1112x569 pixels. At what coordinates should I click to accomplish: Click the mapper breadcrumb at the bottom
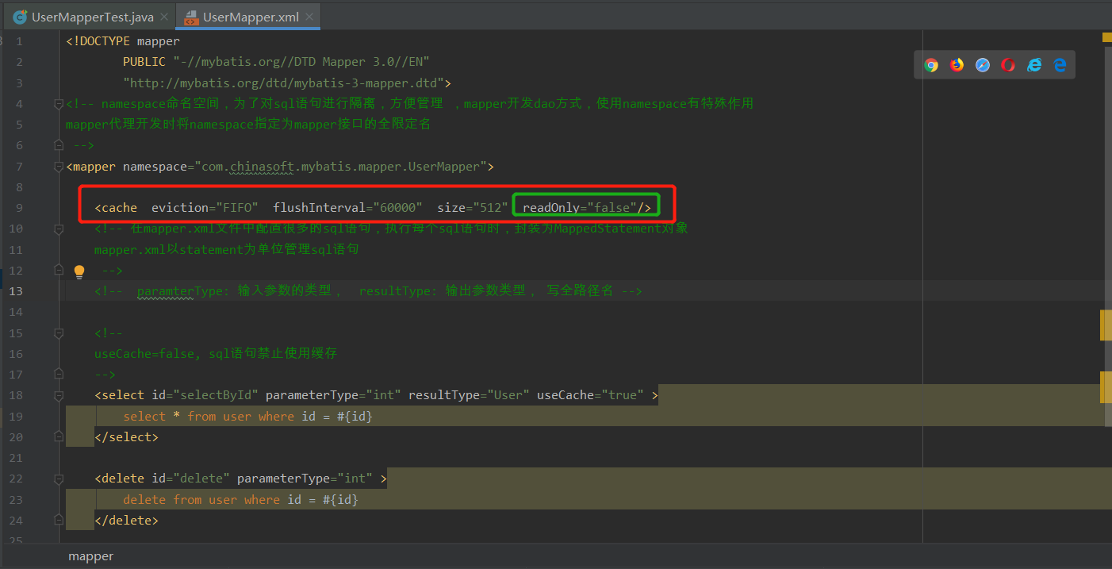click(x=90, y=556)
